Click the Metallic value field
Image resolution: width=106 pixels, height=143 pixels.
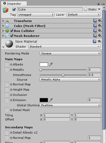[94, 70]
